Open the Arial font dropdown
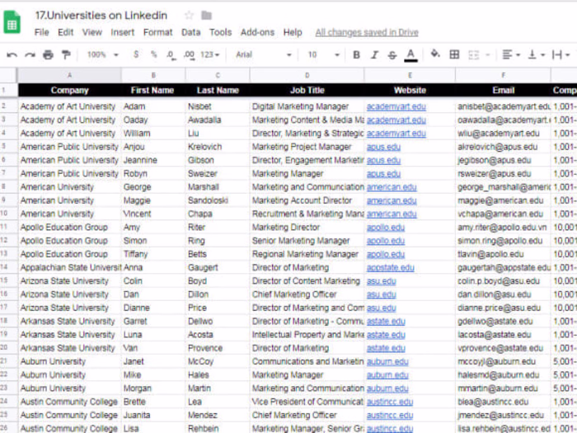 tap(264, 54)
